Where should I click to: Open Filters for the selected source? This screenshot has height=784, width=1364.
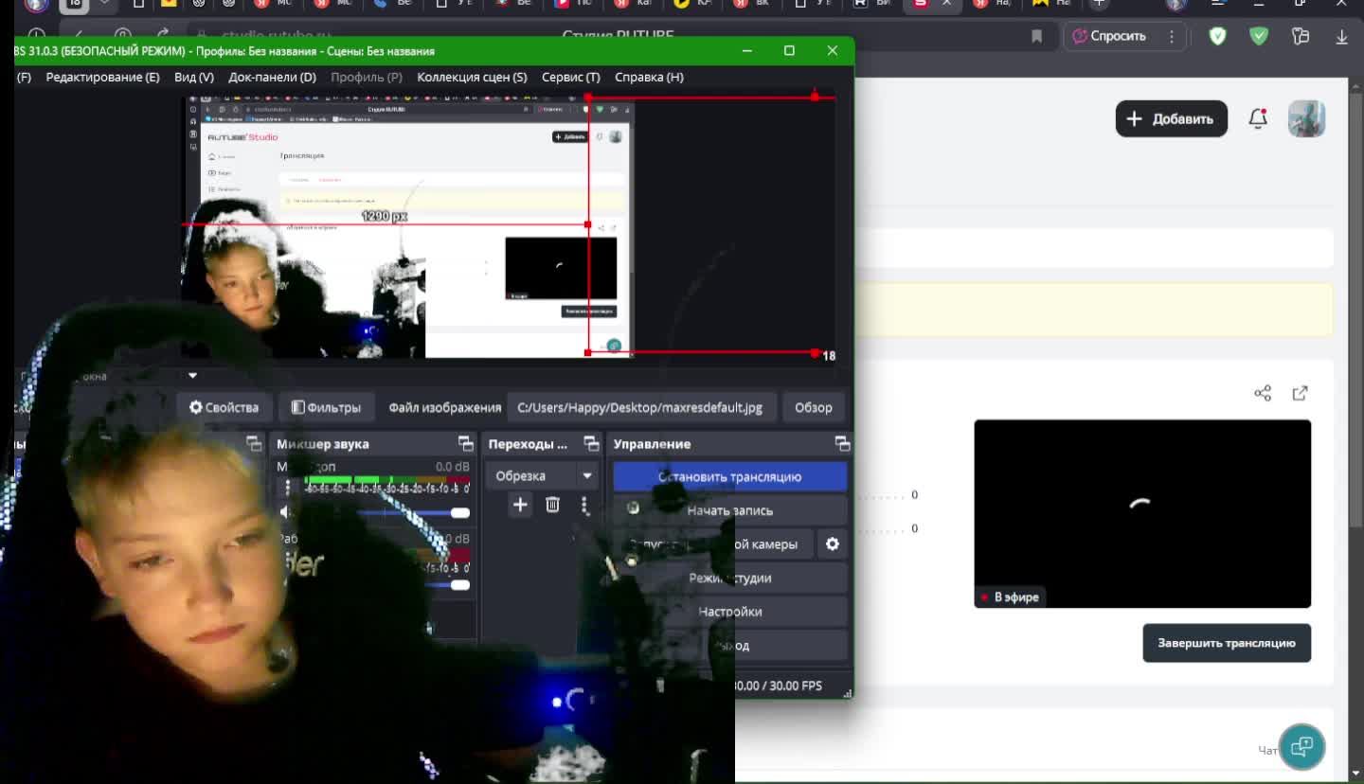point(326,407)
